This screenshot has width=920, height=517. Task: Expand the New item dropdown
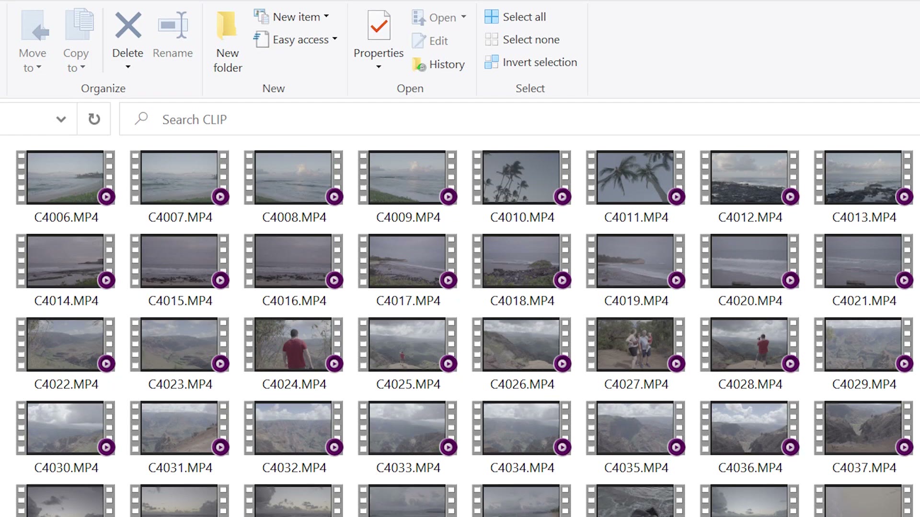coord(327,16)
